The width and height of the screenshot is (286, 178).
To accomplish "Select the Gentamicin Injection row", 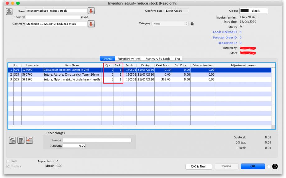I will coord(71,70).
